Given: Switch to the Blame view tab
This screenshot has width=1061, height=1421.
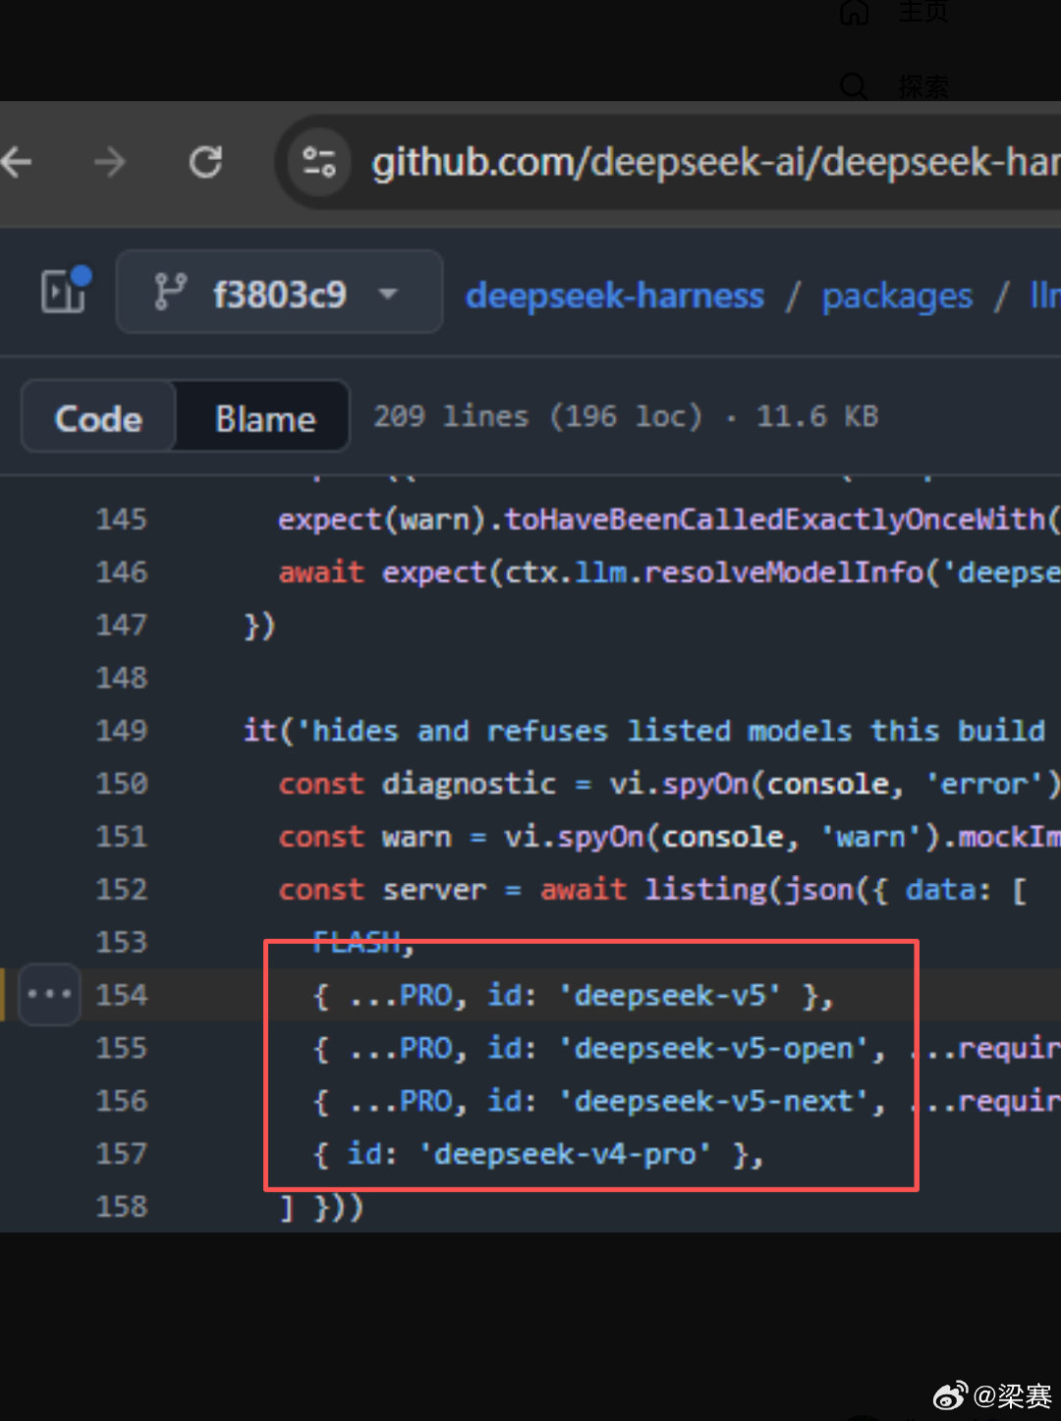Looking at the screenshot, I should click(x=264, y=418).
